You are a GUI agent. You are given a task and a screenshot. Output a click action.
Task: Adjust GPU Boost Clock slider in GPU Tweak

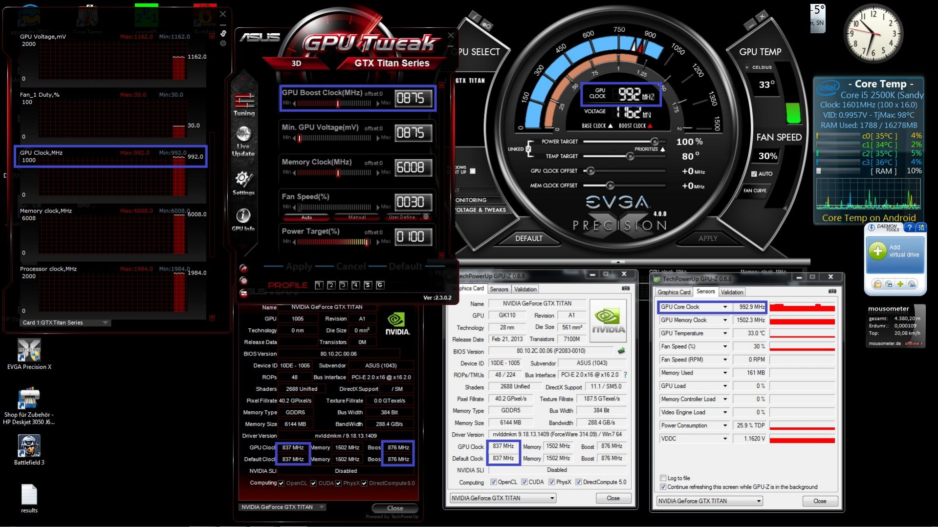337,104
